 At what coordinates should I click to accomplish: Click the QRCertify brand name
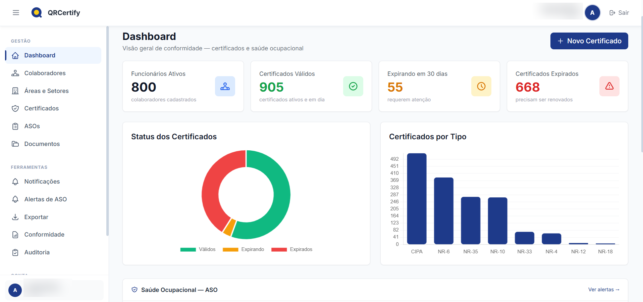[x=64, y=13]
